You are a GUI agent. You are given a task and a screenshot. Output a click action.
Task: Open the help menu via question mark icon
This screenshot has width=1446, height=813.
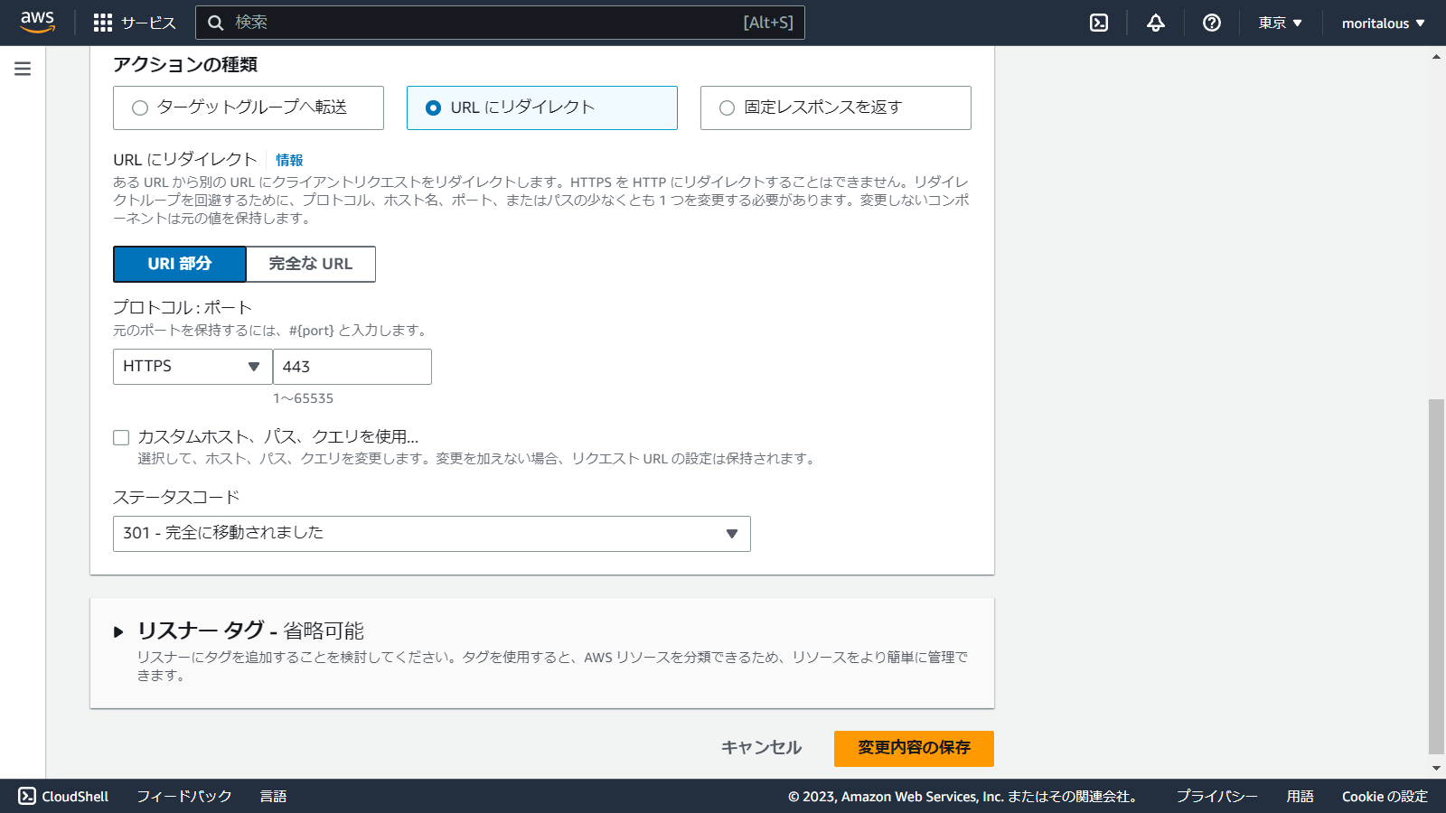(1211, 23)
